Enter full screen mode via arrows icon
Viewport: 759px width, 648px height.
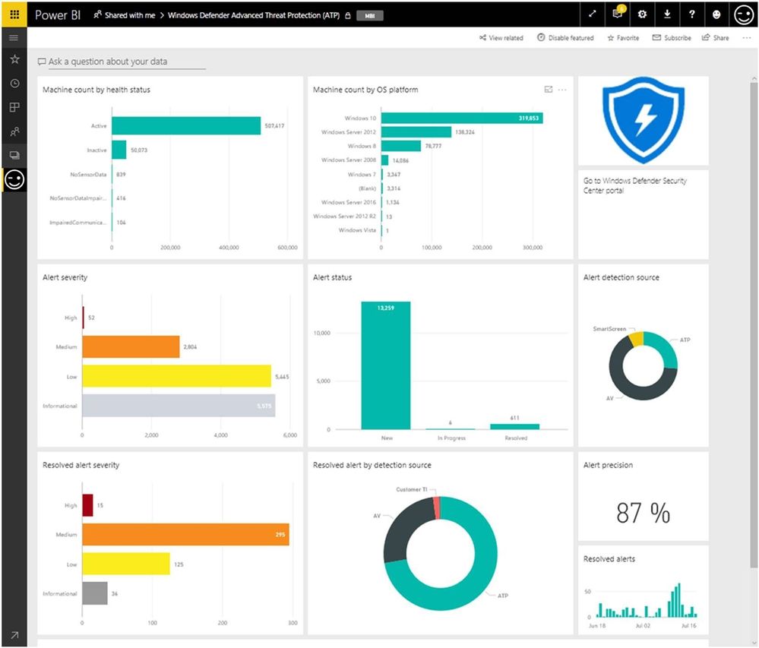tap(593, 14)
